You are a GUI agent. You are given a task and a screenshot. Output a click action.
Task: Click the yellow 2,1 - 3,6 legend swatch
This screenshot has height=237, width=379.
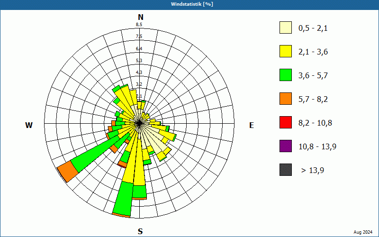click(x=286, y=51)
